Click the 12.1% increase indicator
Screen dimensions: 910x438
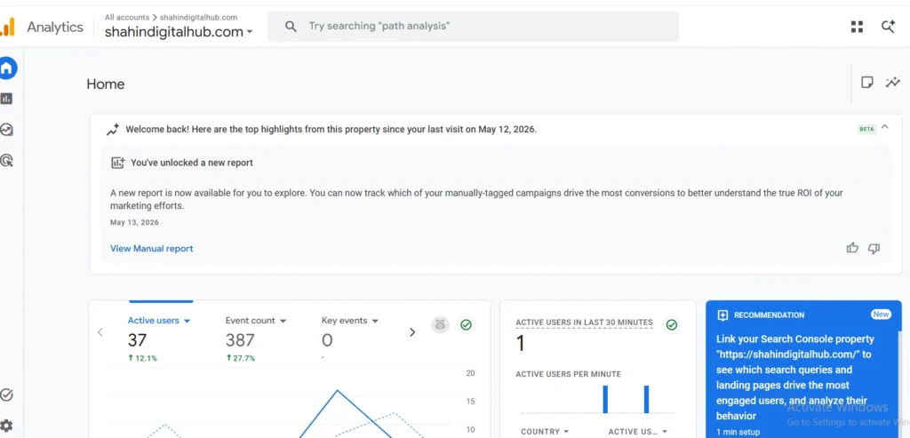click(142, 358)
